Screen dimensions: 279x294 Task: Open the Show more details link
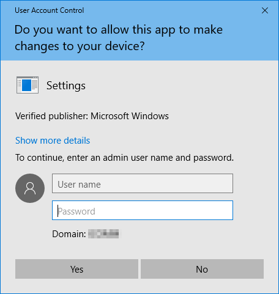[x=53, y=141]
